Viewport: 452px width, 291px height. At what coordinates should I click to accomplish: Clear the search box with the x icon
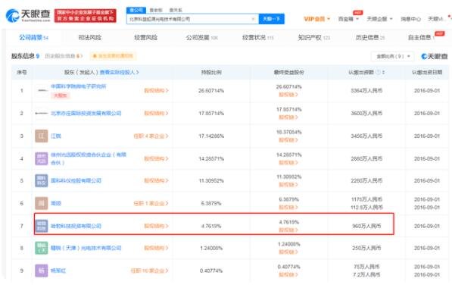pyautogui.click(x=253, y=19)
